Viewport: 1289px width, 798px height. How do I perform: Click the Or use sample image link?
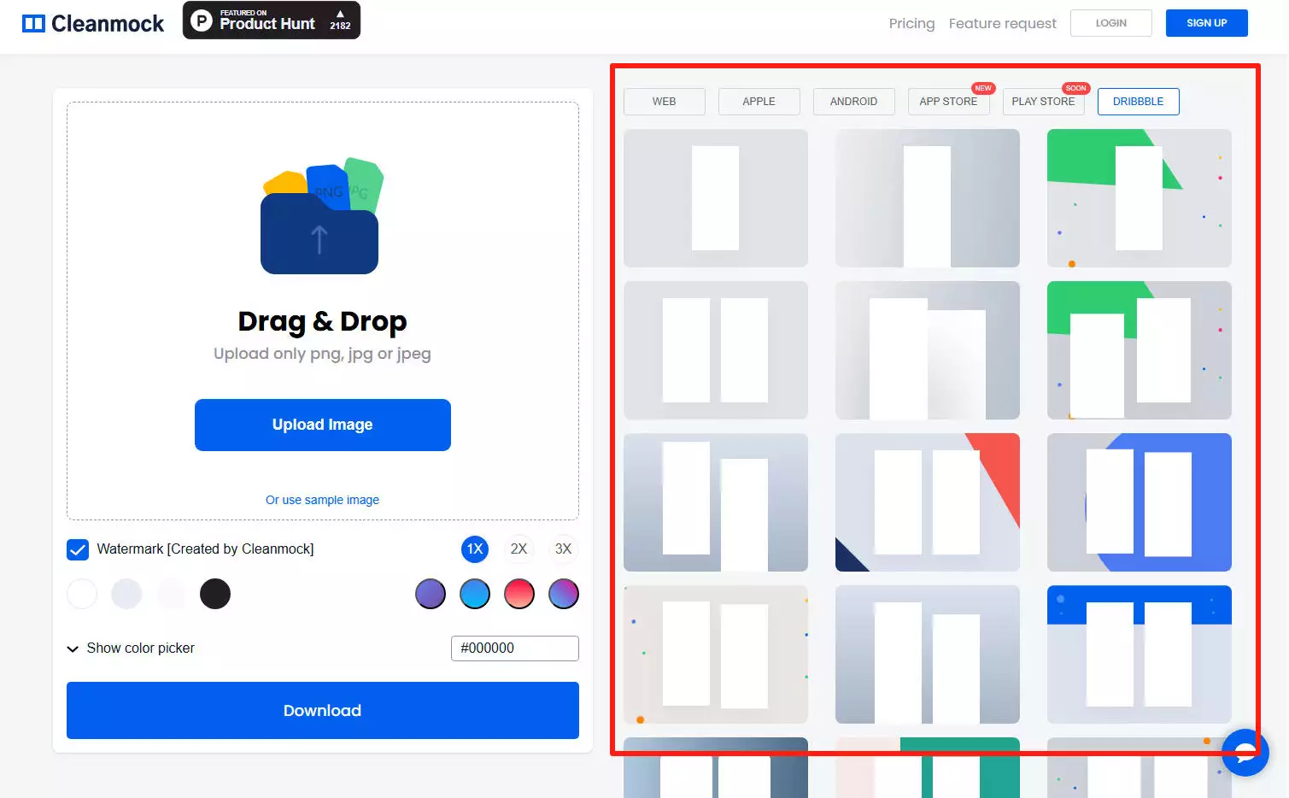coord(322,500)
